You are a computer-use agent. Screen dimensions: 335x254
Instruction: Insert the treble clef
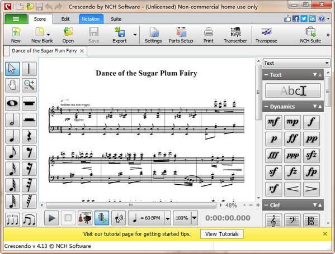pos(273,220)
